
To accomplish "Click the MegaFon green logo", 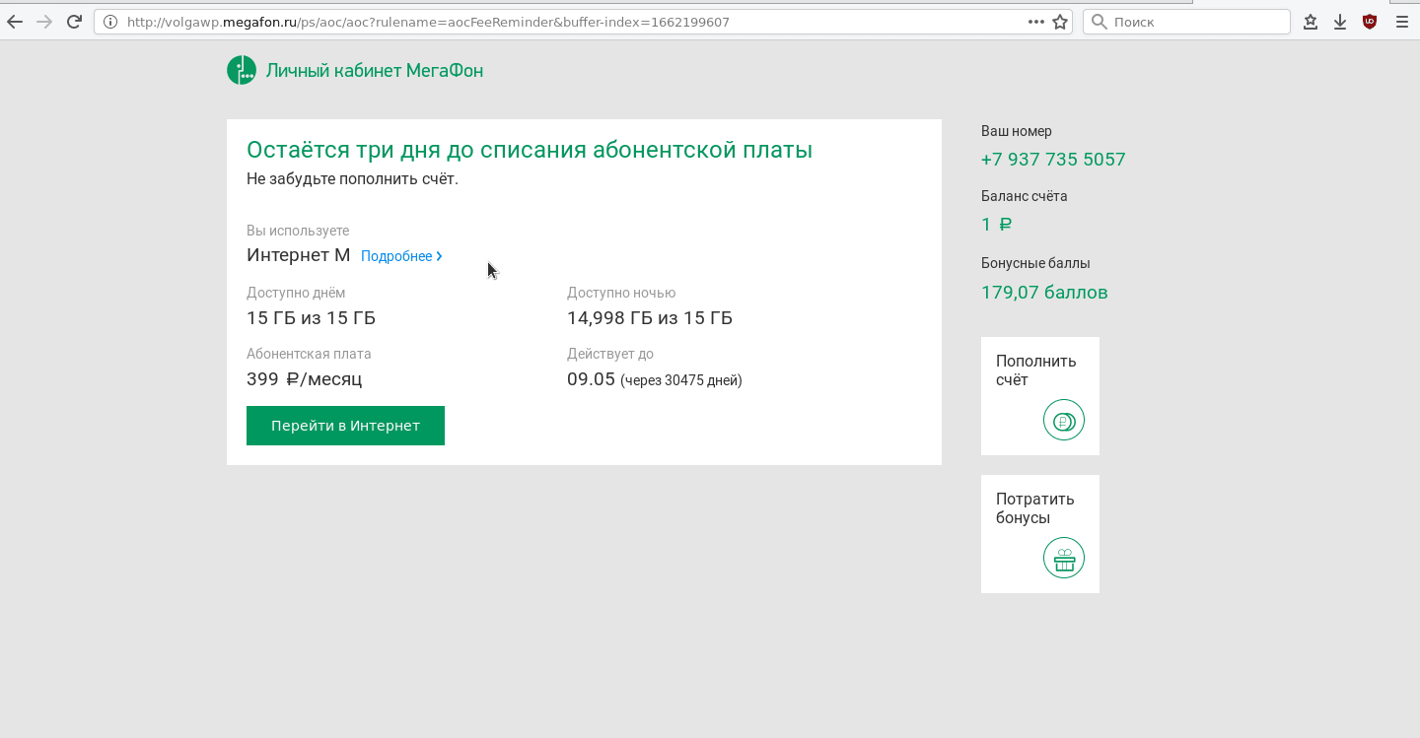I will tap(242, 70).
